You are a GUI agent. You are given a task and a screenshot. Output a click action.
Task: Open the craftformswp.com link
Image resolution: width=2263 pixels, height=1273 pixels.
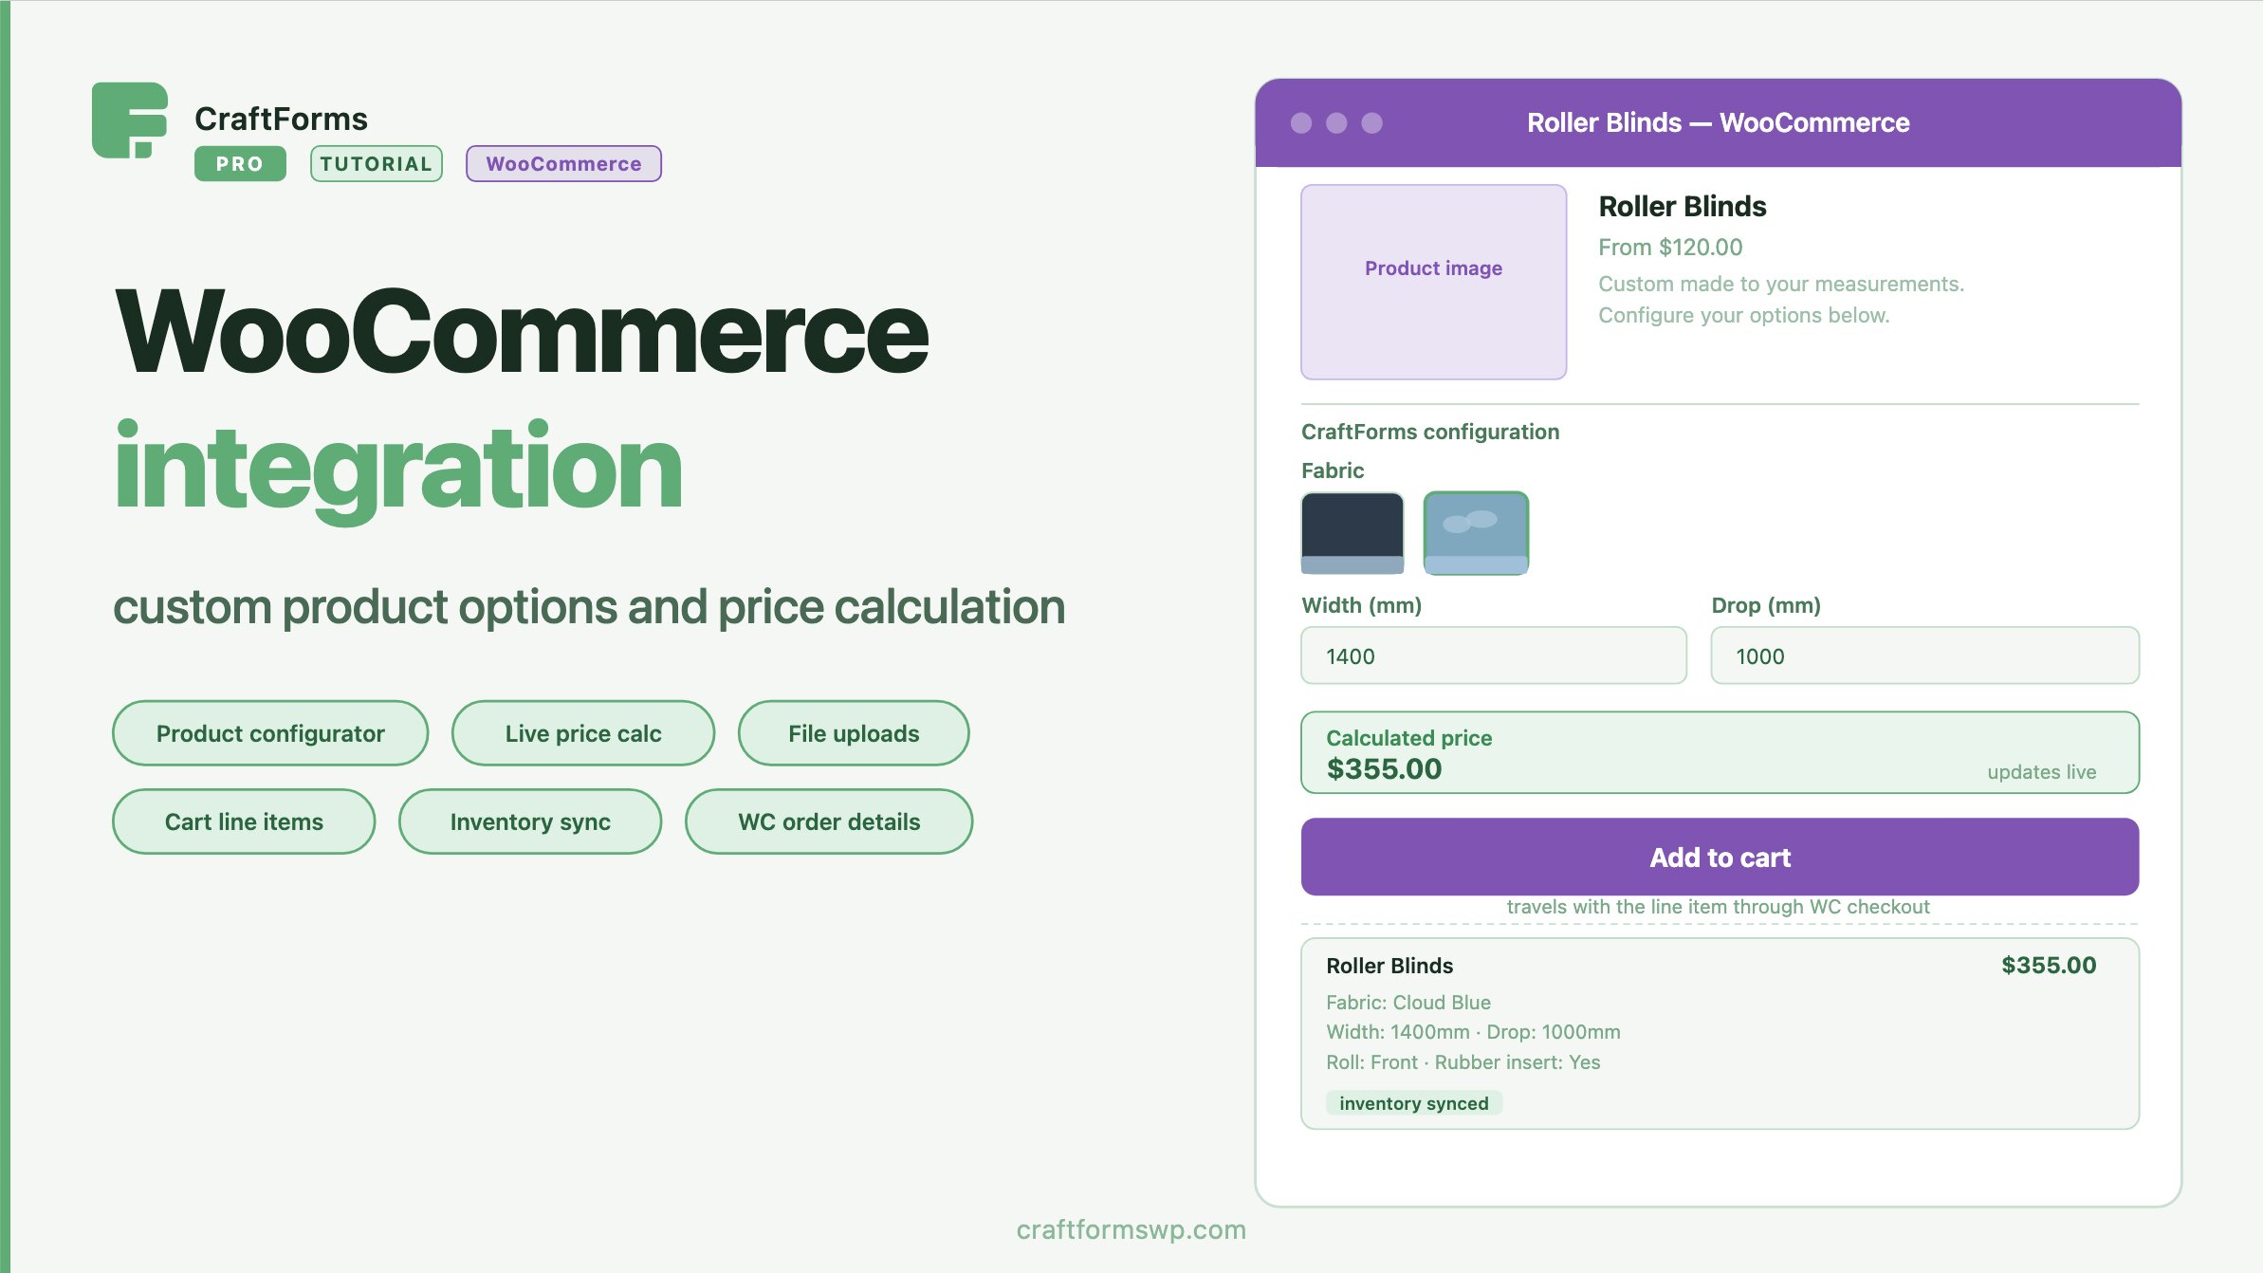(1131, 1229)
